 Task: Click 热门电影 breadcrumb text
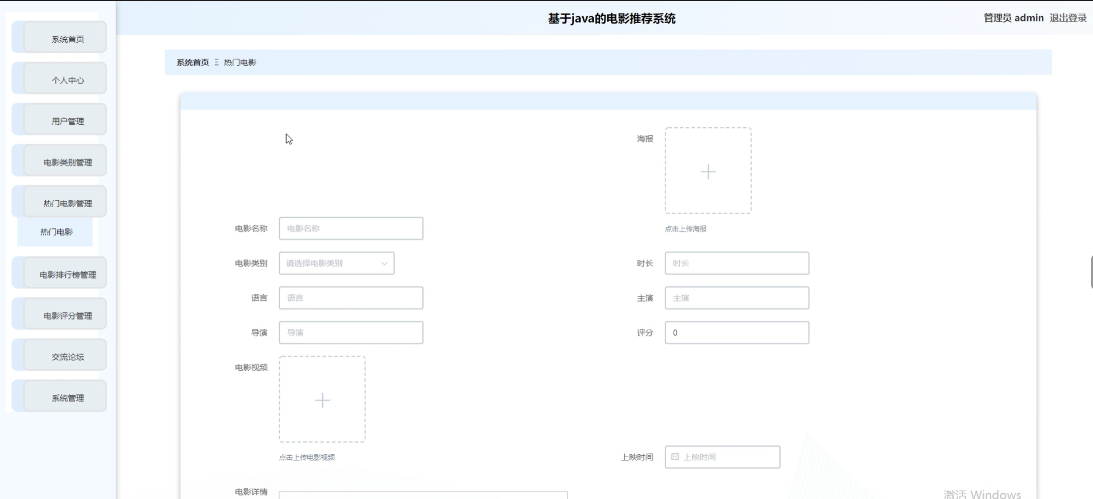click(240, 62)
